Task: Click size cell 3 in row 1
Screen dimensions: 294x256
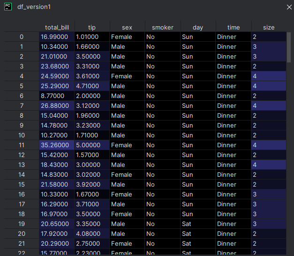Action: (269, 47)
